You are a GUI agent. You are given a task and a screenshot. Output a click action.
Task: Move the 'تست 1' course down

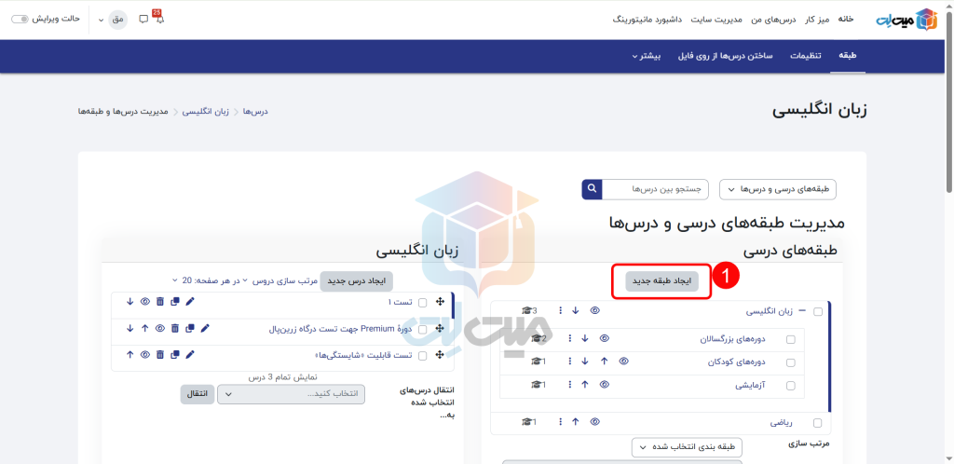tap(129, 302)
